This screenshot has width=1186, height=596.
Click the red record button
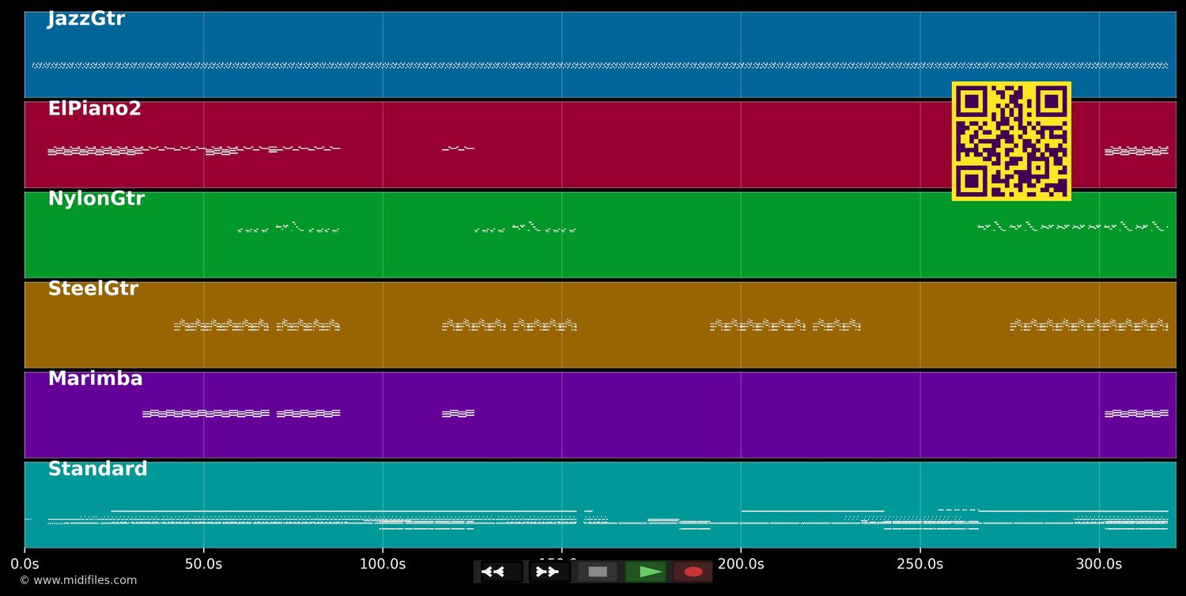[x=693, y=571]
